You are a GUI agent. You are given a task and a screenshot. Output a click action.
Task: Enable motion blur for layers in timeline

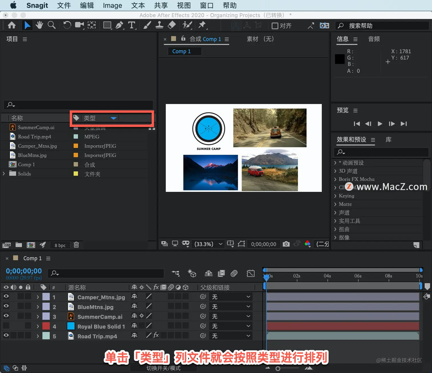click(234, 274)
